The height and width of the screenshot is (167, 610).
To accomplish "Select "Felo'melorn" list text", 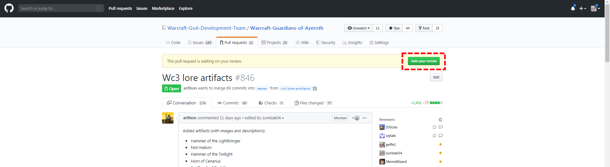I will click(201, 148).
